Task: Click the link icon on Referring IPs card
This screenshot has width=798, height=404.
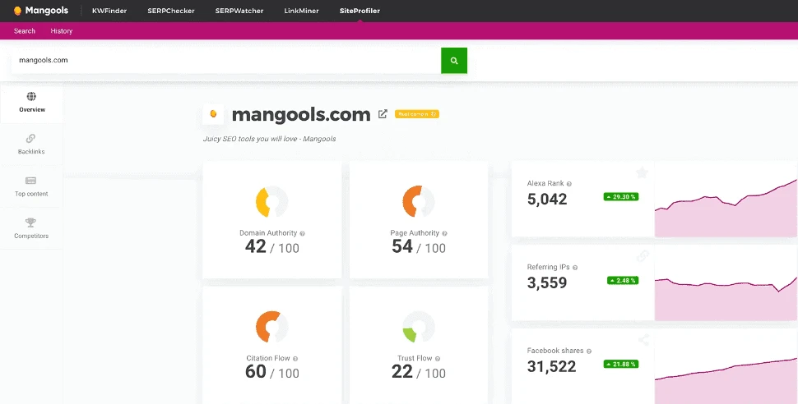Action: (x=643, y=256)
